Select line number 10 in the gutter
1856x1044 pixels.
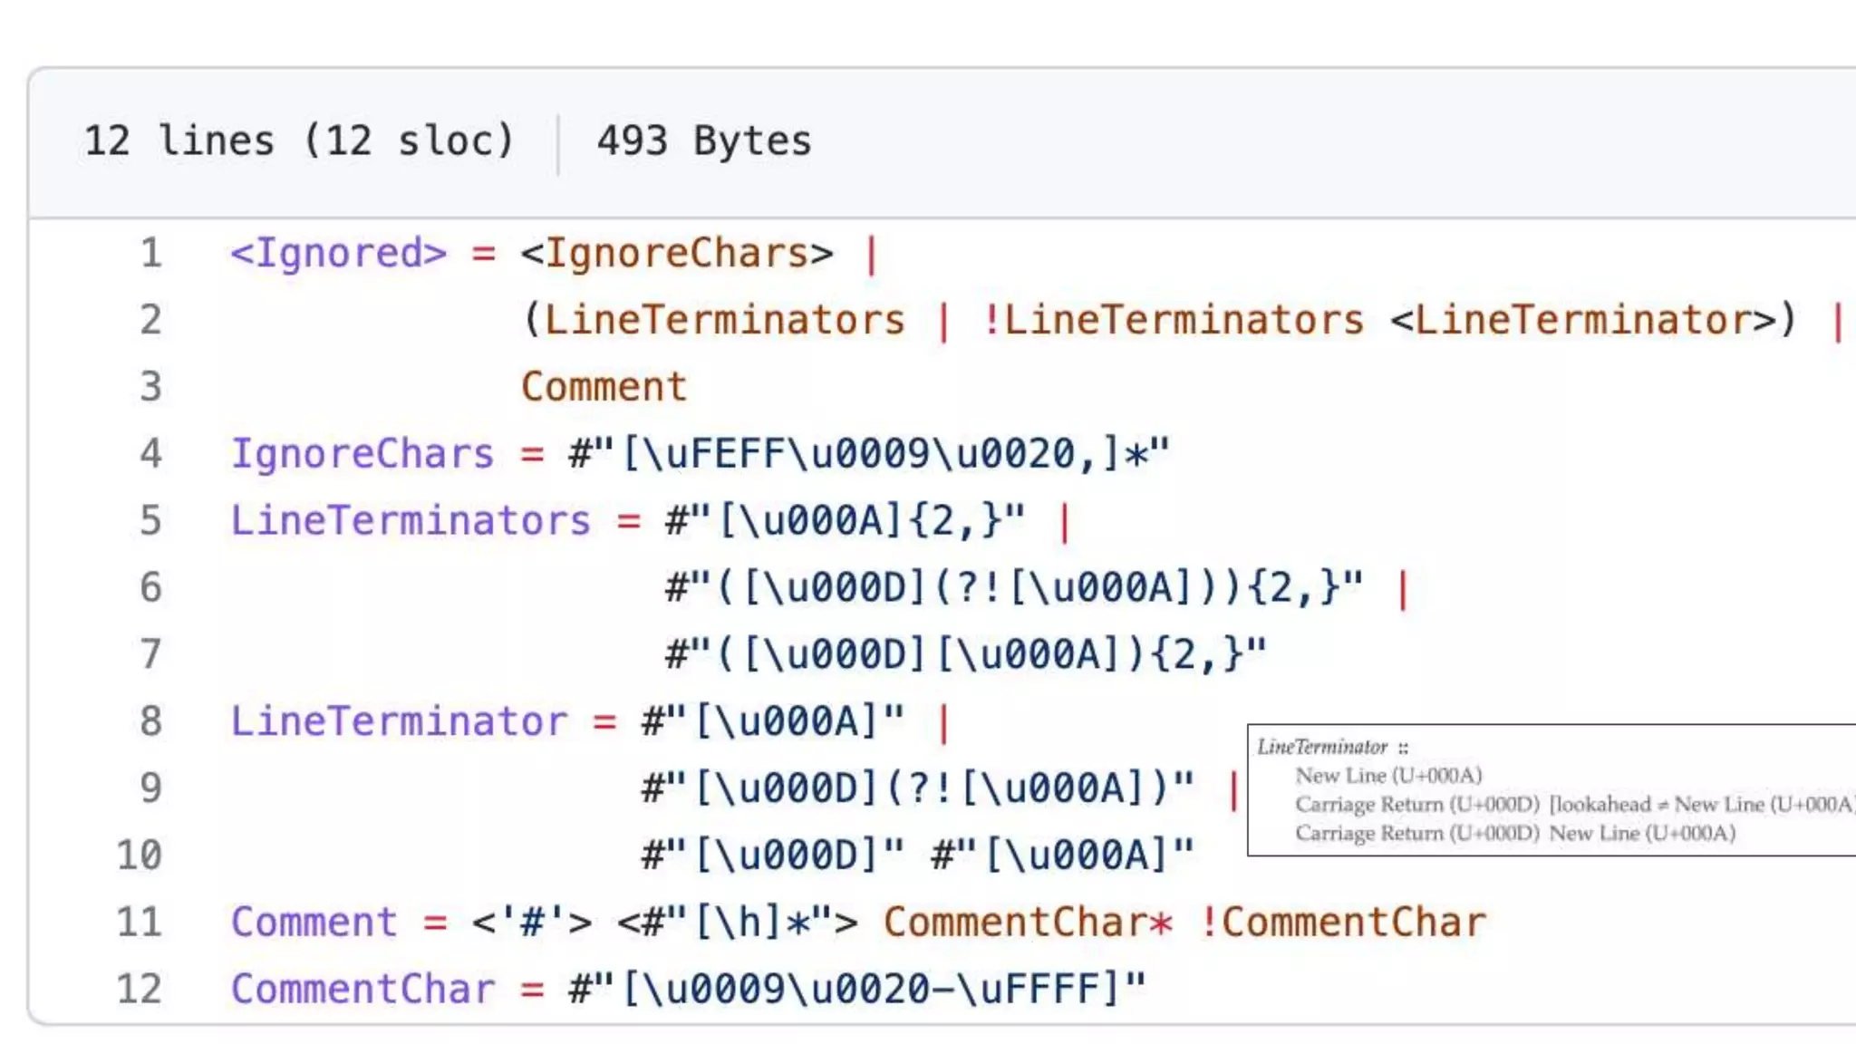tap(139, 855)
